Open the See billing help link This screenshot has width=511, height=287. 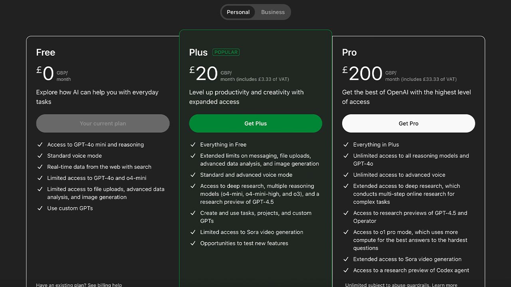point(105,285)
